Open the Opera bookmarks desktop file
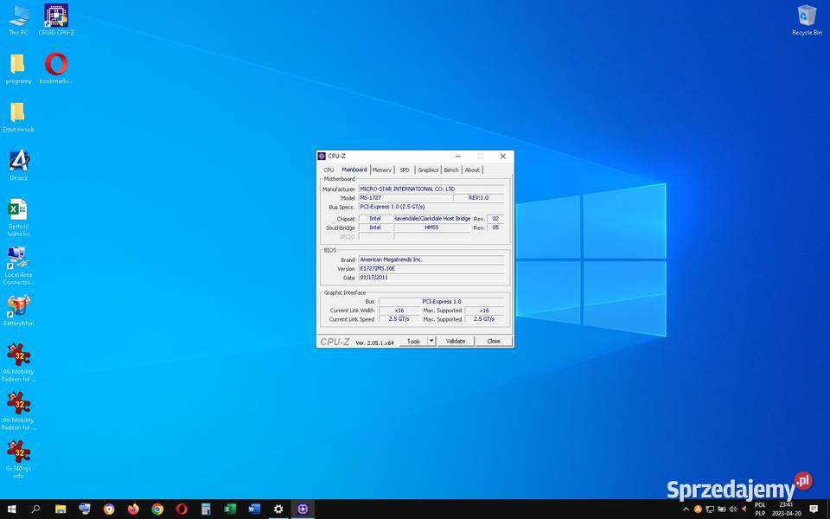 coord(56,69)
